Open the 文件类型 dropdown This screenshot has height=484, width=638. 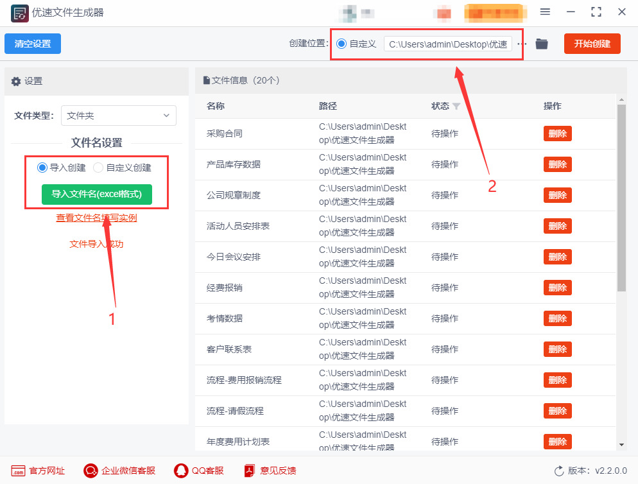pos(118,116)
